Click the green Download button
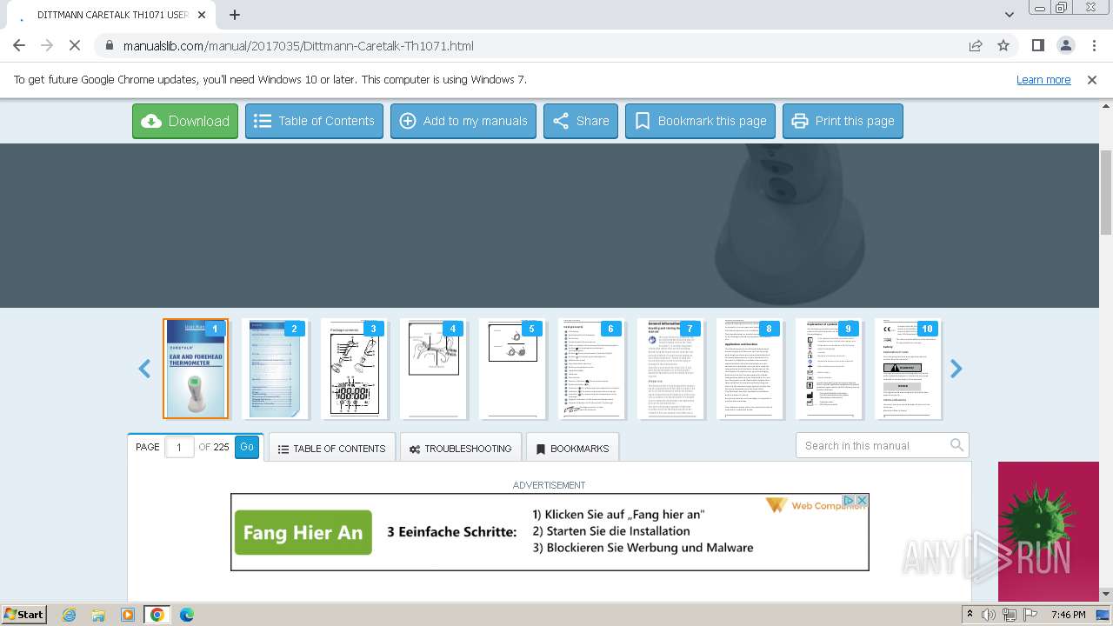 coord(185,121)
